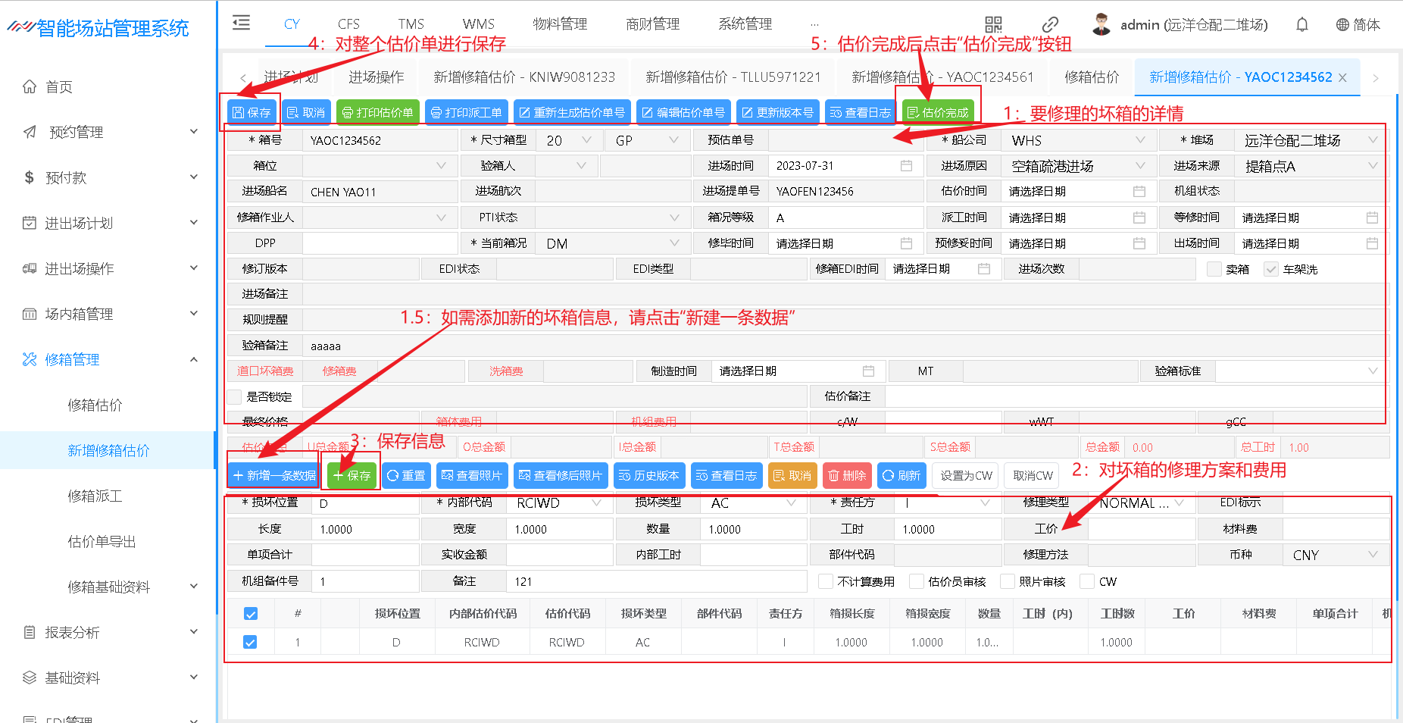
Task: Uncheck the 车架洗 checkbox
Action: point(1271,269)
